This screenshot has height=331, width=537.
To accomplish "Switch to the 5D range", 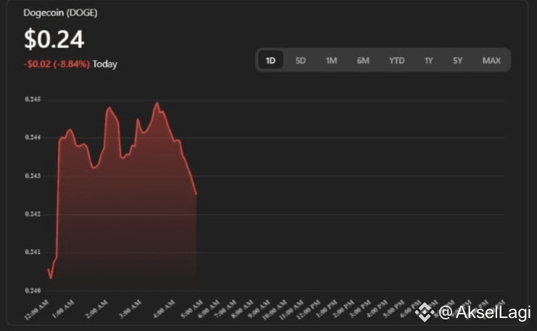I will [x=300, y=61].
